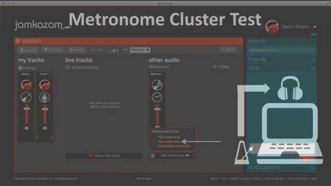Click the metronome Close X icon
The width and height of the screenshot is (331, 186).
[x=215, y=67]
